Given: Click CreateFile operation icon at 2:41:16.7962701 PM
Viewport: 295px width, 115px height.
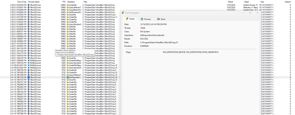Looking at the screenshot, I should coord(68,82).
